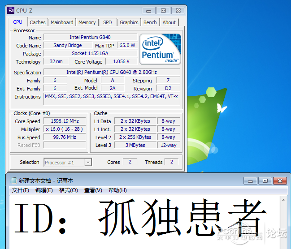
Task: Click the 'Socket 1155 LGA' package value
Action: coord(91,53)
